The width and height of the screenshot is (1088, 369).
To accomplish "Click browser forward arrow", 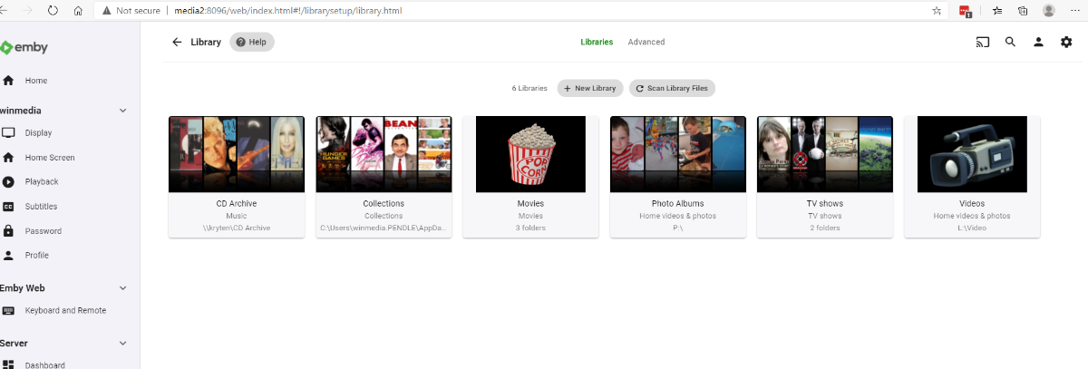I will click(x=29, y=11).
